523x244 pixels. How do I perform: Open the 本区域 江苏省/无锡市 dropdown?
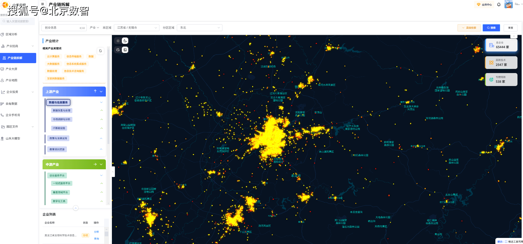(x=136, y=28)
